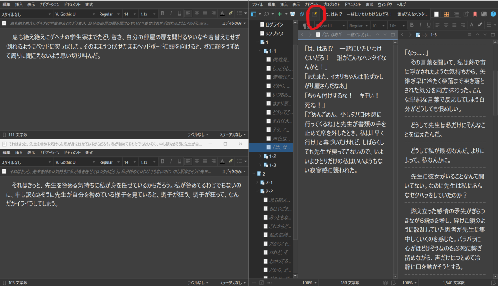
Task: Select the 息も絶え... document in the binder
Action: point(276,200)
